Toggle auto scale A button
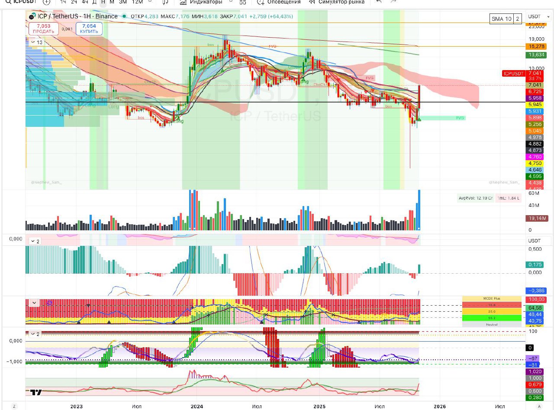 pos(539,406)
